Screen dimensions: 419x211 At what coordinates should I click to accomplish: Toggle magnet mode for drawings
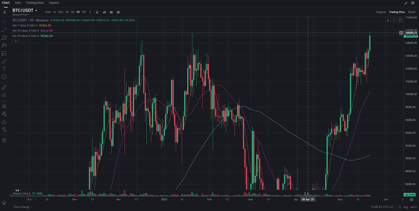point(4,106)
